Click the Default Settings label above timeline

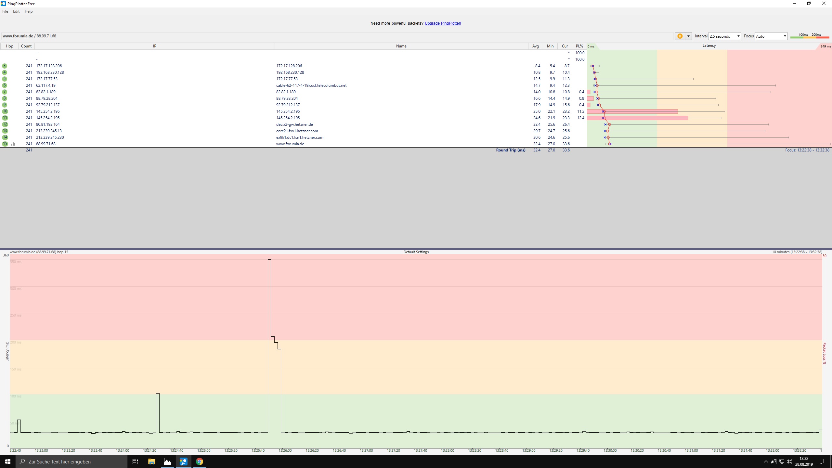click(x=416, y=252)
